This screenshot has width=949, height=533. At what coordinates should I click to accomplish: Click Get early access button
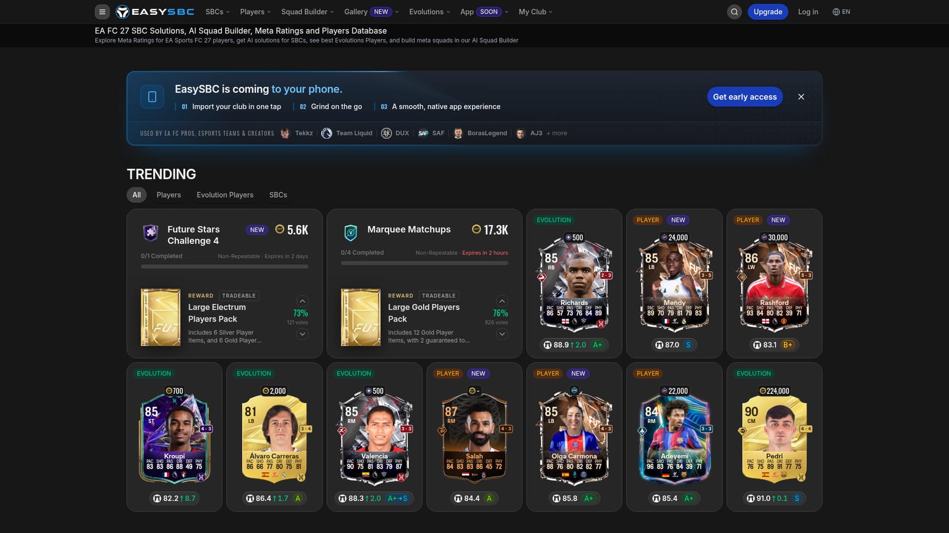point(745,97)
